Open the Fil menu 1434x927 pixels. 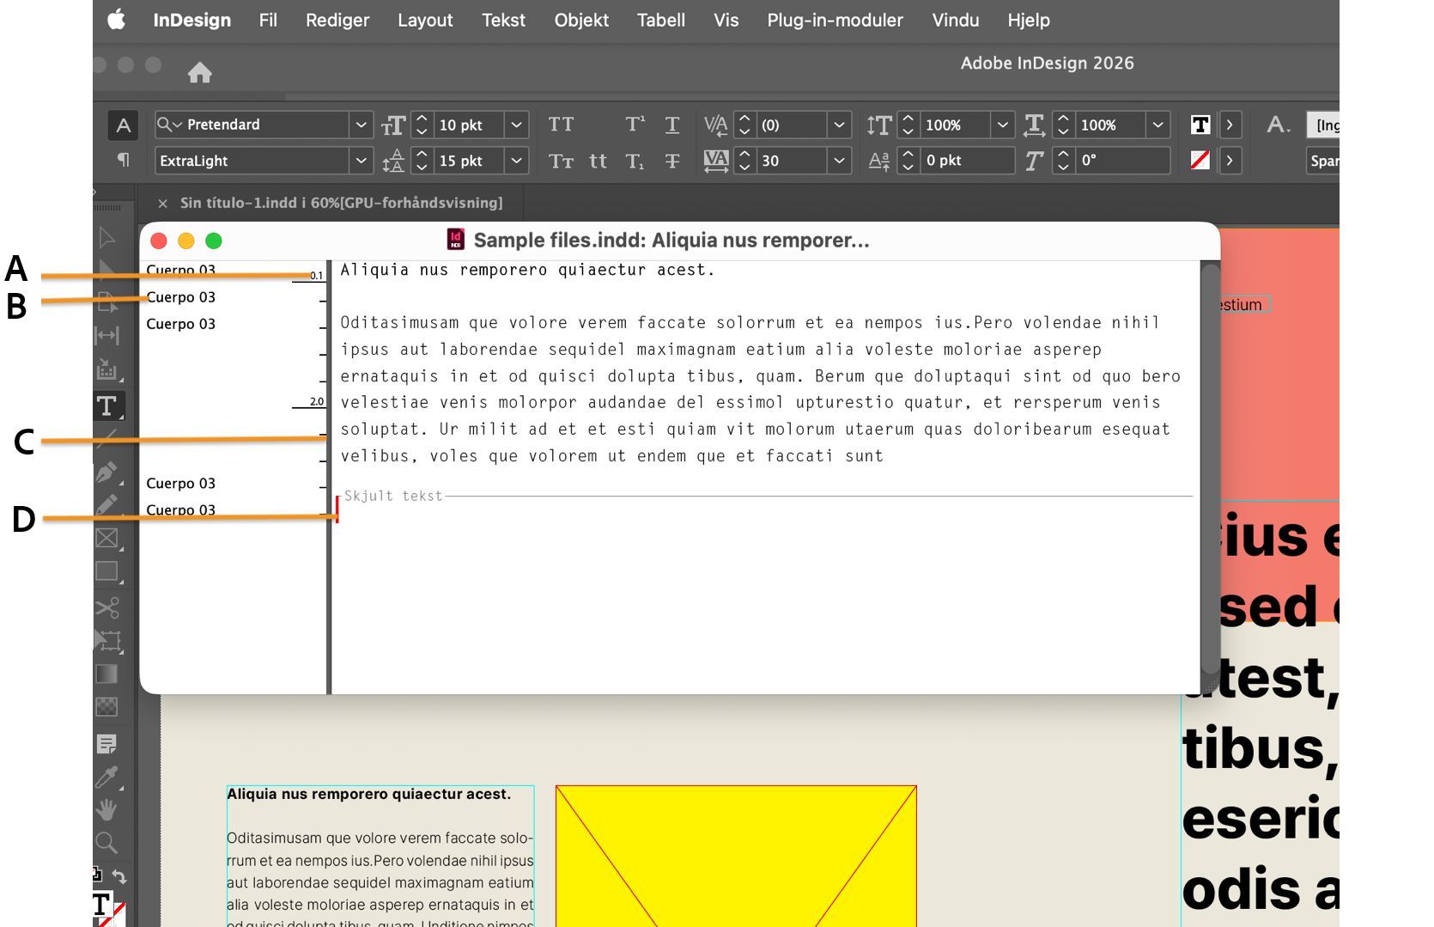coord(268,20)
